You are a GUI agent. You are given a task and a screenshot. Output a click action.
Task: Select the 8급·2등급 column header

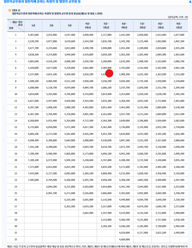[161, 25]
